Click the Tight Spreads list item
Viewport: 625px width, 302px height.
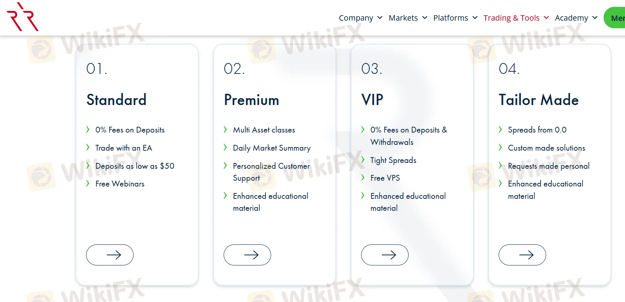click(x=393, y=160)
